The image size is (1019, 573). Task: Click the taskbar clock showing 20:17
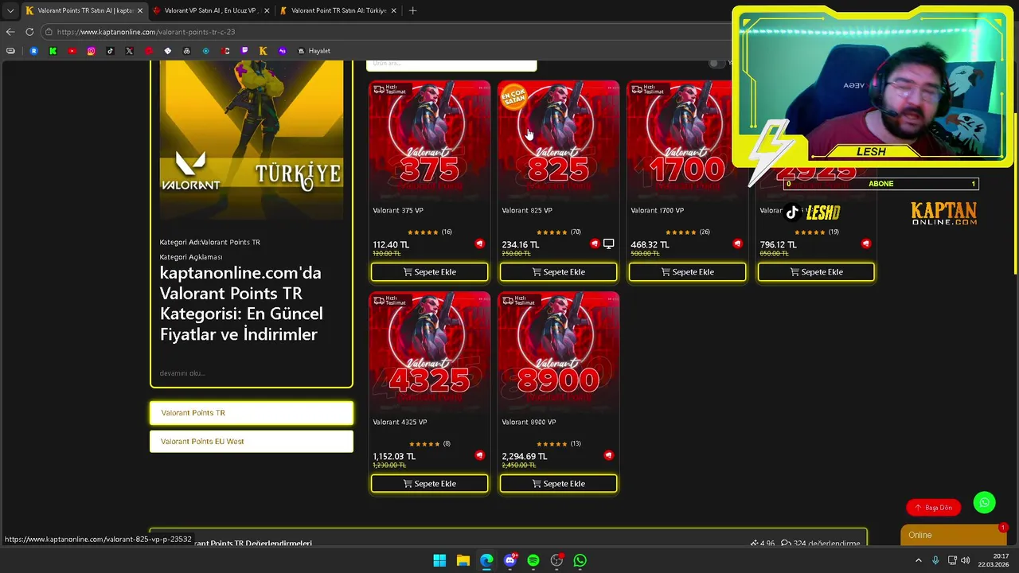click(994, 560)
